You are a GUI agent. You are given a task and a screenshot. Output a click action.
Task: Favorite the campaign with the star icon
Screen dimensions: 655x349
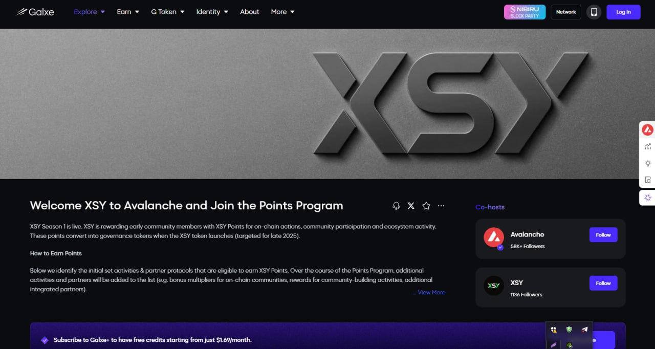point(426,206)
